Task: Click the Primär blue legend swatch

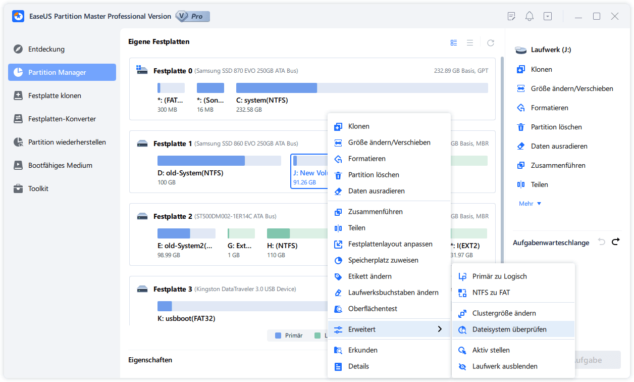Action: pyautogui.click(x=278, y=335)
